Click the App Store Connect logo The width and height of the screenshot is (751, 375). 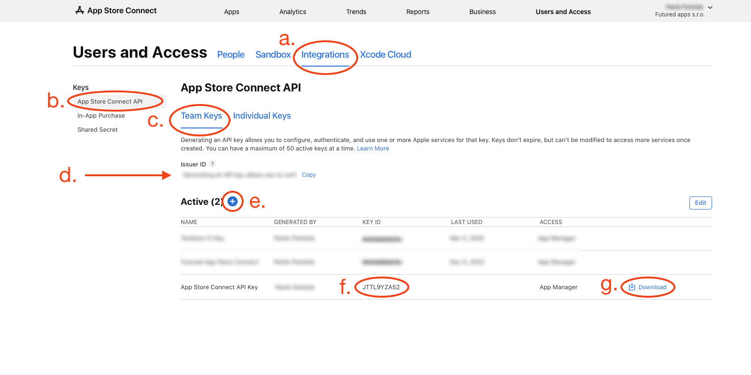116,11
